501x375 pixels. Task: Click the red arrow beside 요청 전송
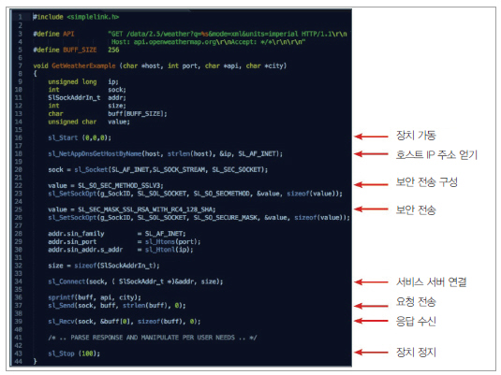point(371,306)
